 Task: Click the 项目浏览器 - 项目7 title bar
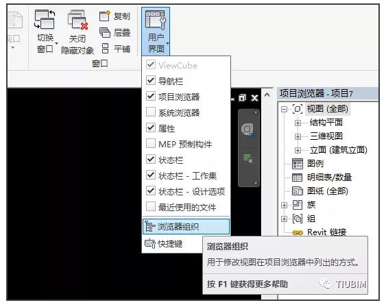pos(328,93)
